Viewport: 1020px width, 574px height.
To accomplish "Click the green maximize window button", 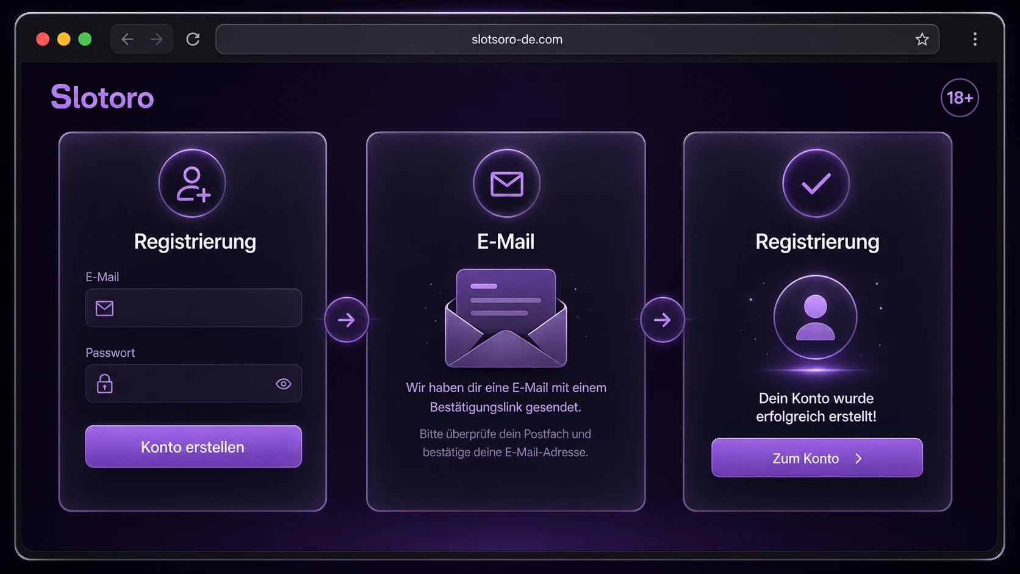I will pos(85,39).
